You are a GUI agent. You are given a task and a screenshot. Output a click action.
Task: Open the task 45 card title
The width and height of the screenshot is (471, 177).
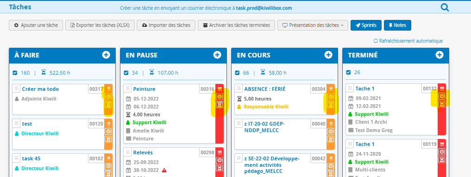pos(31,158)
